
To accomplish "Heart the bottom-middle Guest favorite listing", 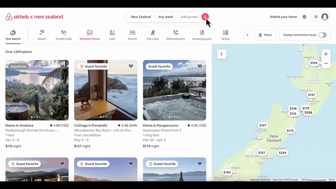I will point(131,164).
